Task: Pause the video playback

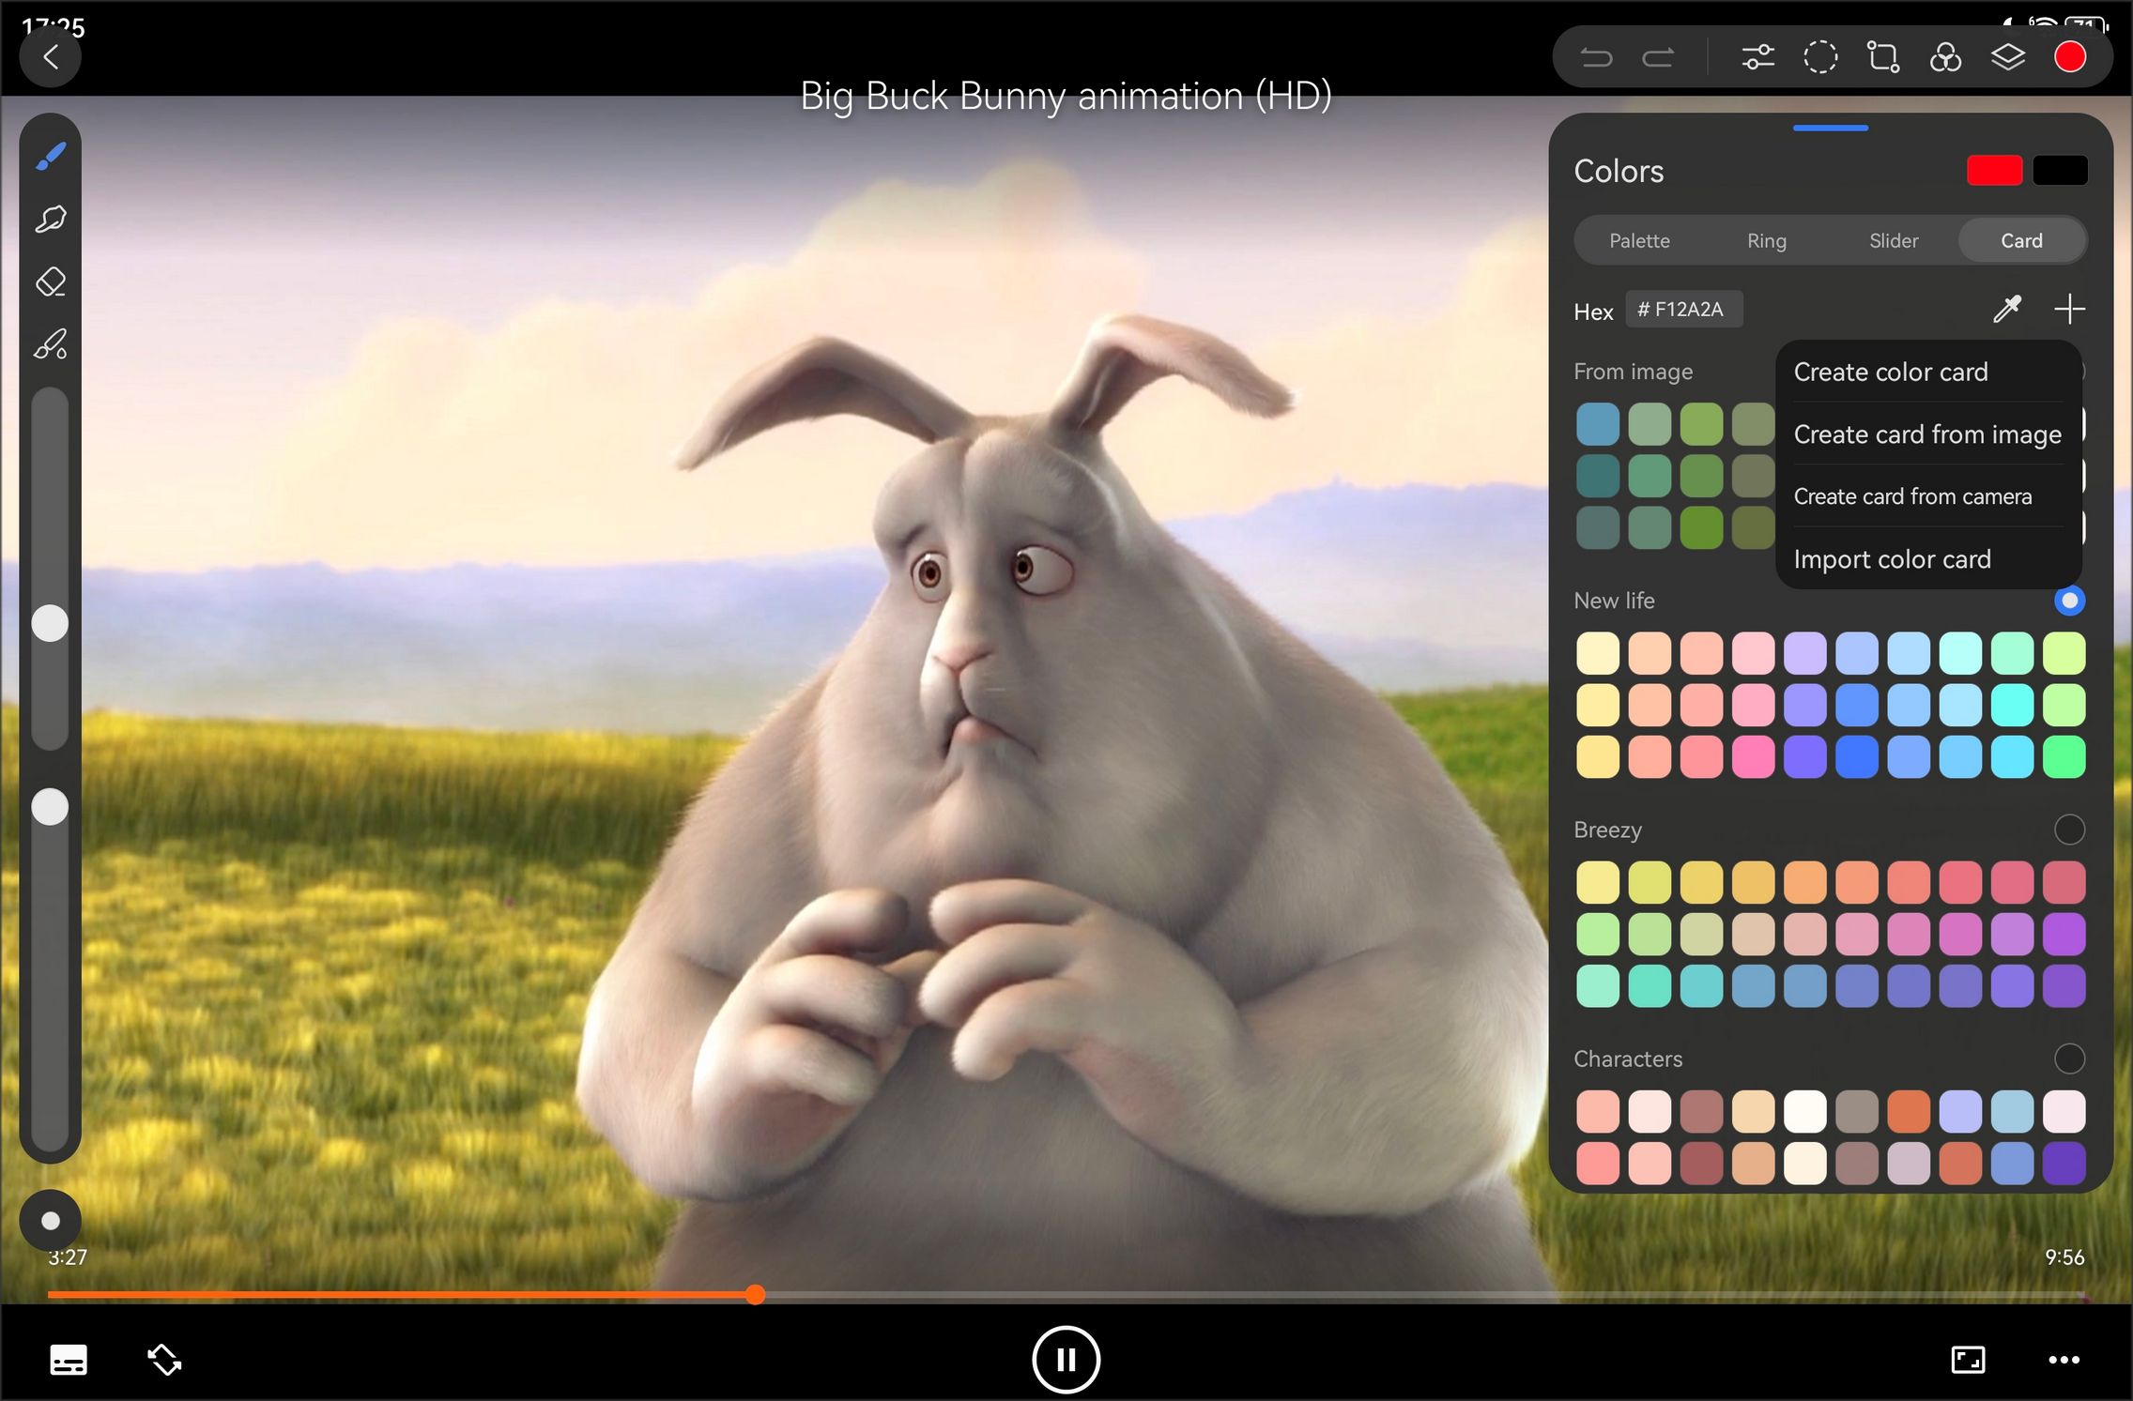Action: tap(1066, 1359)
